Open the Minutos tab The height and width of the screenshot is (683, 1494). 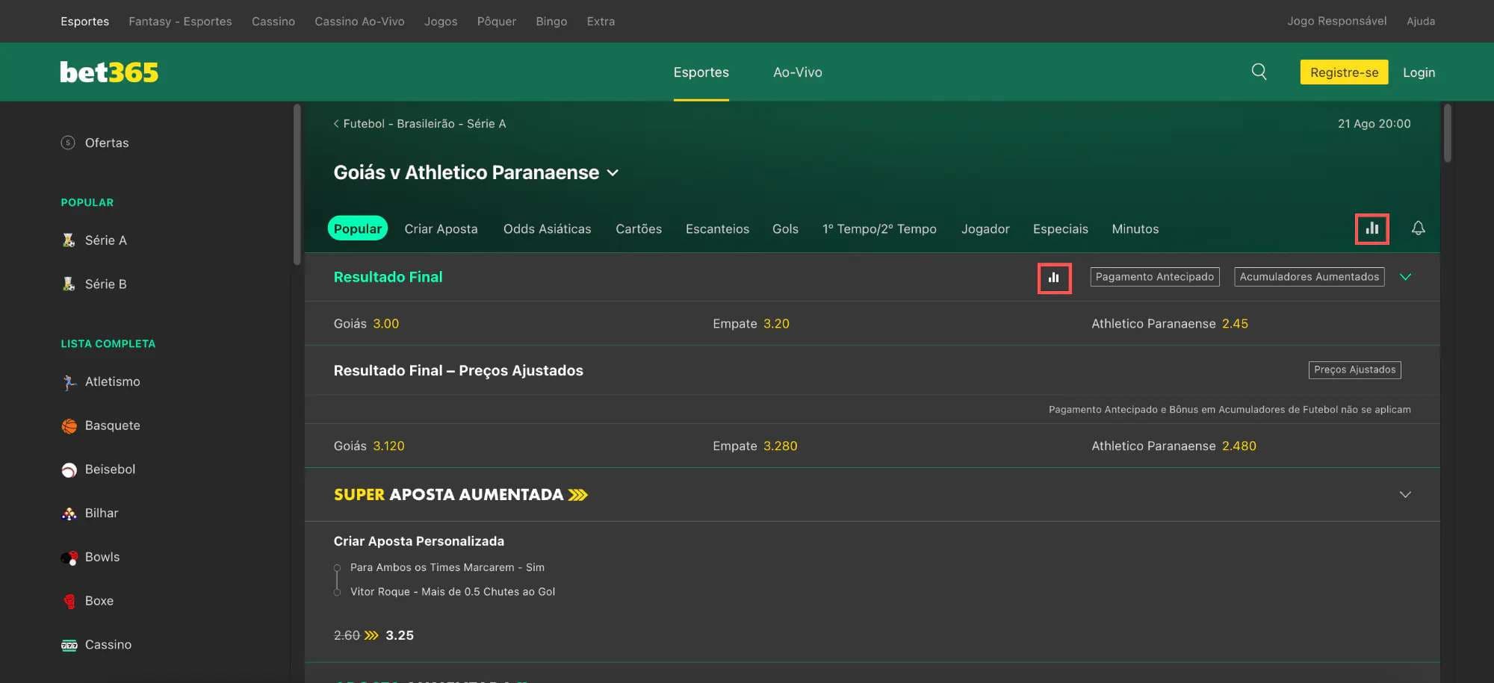(x=1135, y=229)
